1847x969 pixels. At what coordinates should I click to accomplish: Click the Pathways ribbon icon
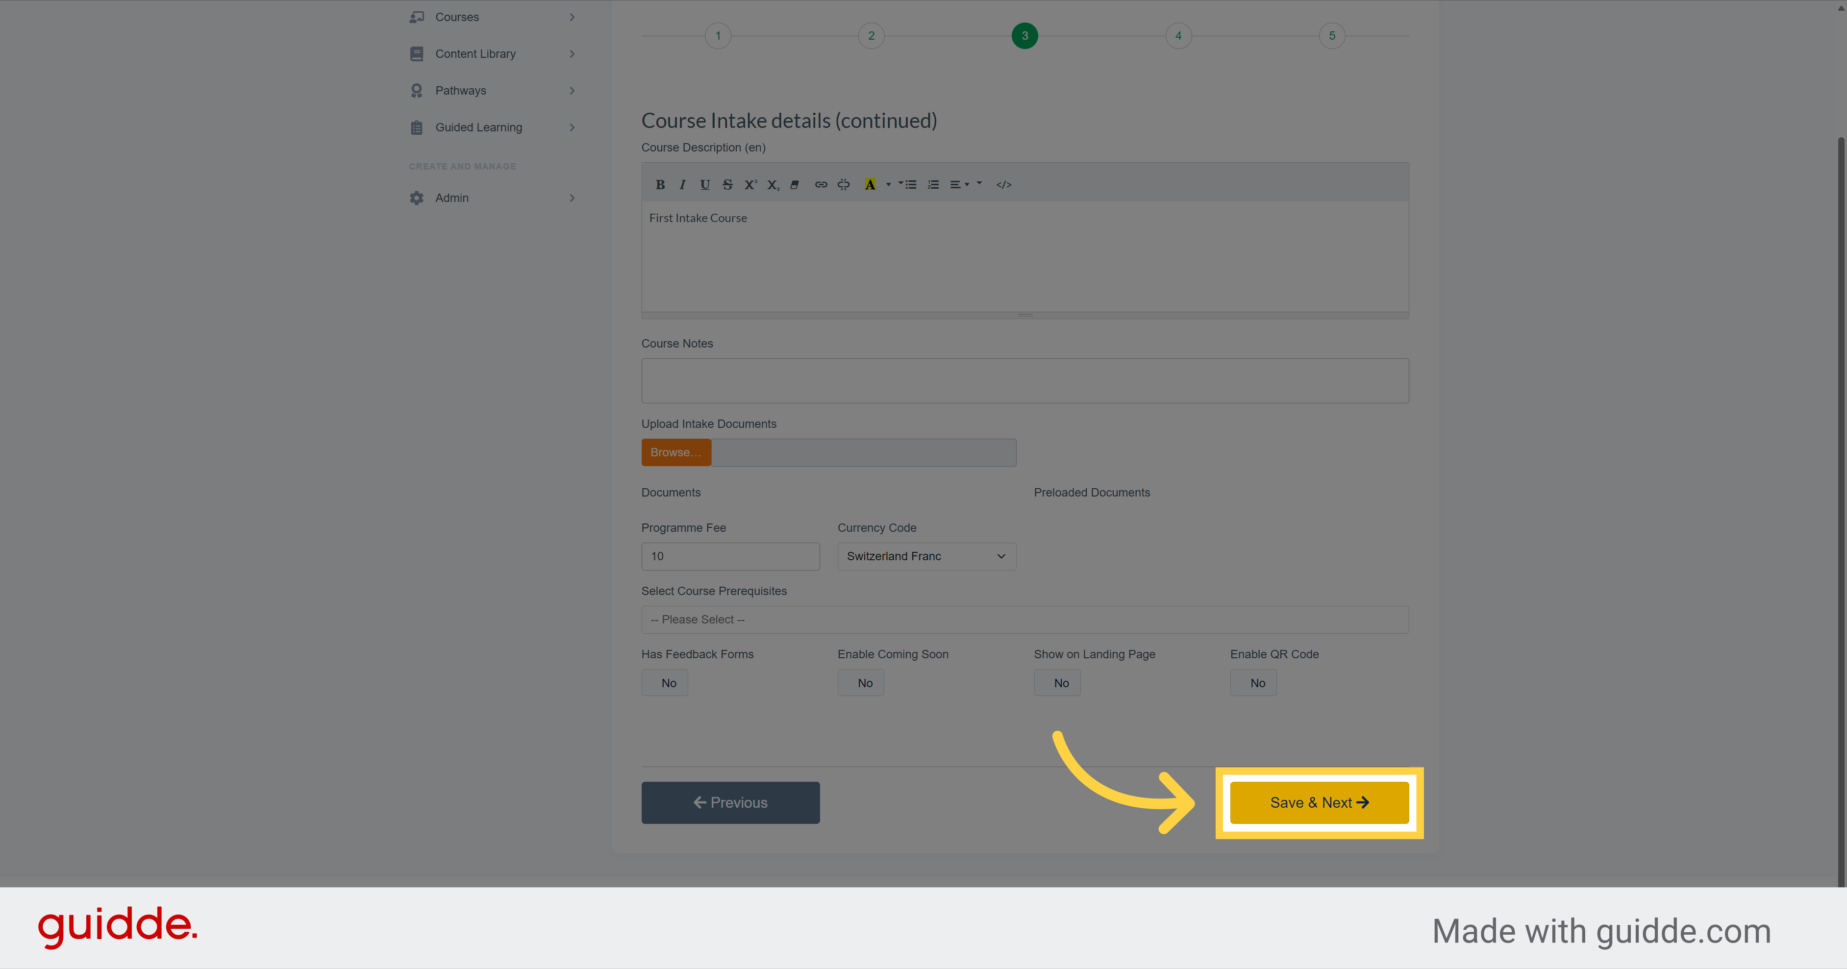(417, 90)
